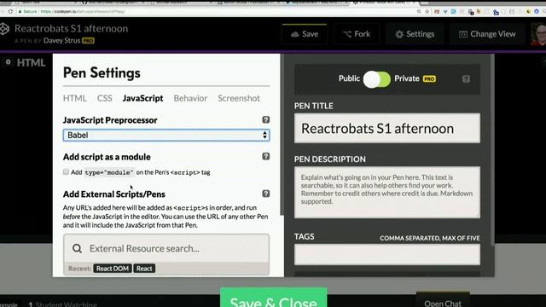
Task: Click the settings panel vertical scrollbar
Action: click(282, 135)
